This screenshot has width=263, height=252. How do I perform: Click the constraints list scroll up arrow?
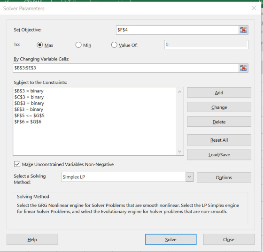[x=179, y=92]
